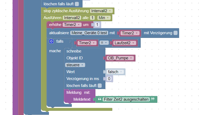
Task: Open the OB_Pumpe variable dropdown
Action: (120, 58)
